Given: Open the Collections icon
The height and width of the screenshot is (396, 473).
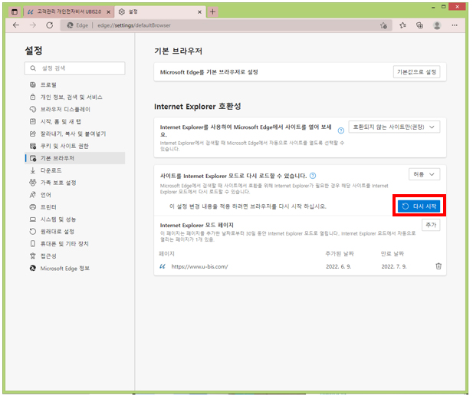Looking at the screenshot, I should pyautogui.click(x=419, y=25).
